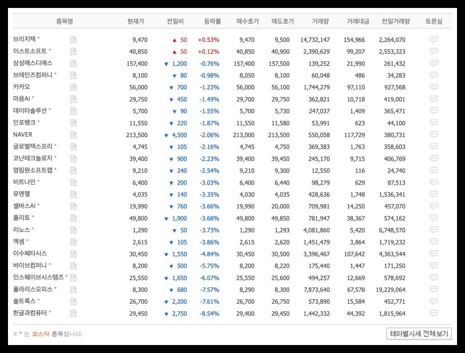Click the 매도호가 column header
This screenshot has height=353, width=465.
coord(282,21)
